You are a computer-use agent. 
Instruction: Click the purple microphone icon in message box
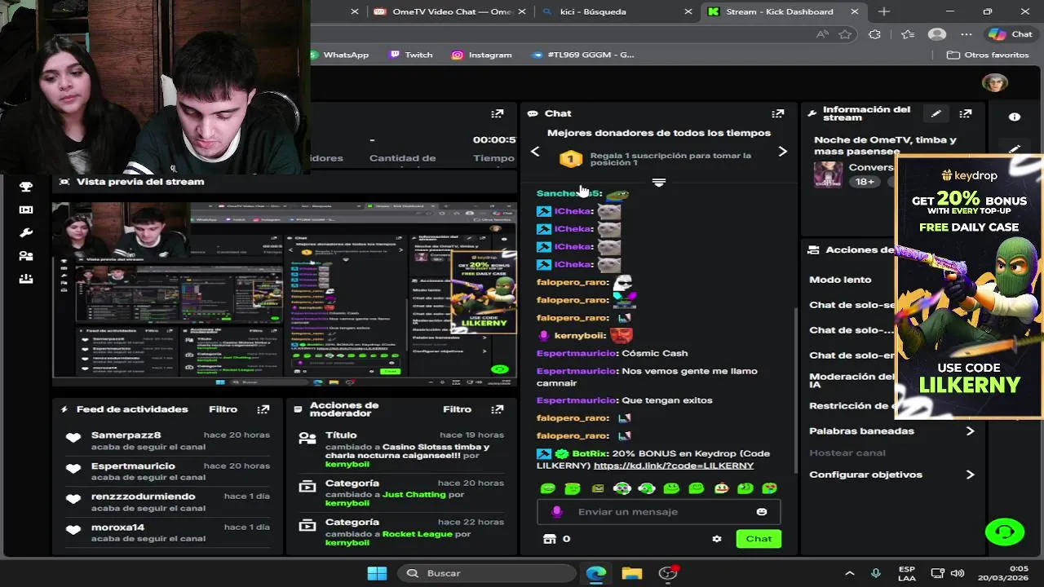[x=557, y=512]
